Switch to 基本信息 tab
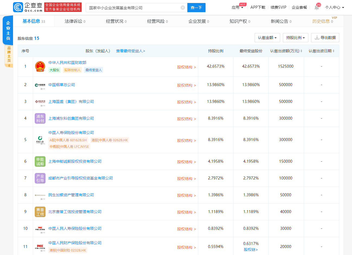Image resolution: width=352 pixels, height=255 pixels. coord(34,21)
